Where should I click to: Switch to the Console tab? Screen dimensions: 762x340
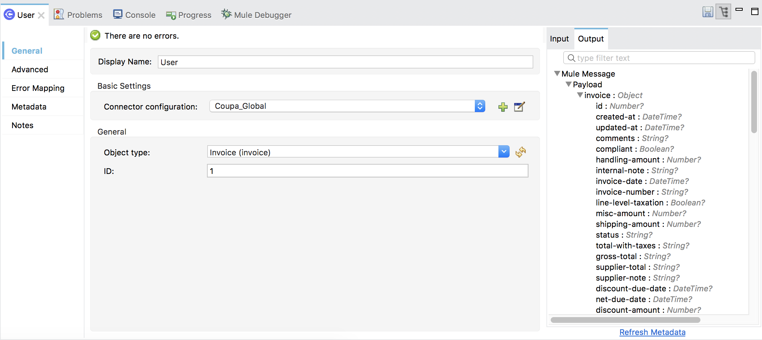click(134, 15)
